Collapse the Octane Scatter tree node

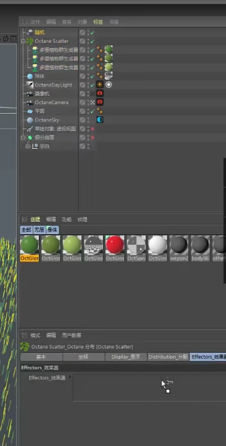pos(23,41)
